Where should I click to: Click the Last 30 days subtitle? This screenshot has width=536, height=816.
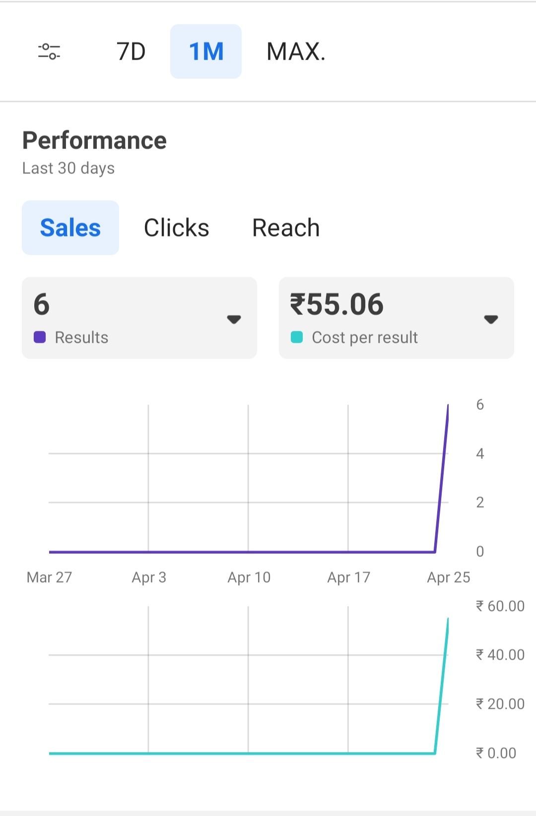68,168
